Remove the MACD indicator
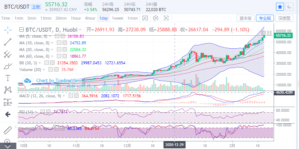Screen dimensions: 299x149 pos(76,96)
